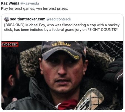
Task: Click the [BREAKING] tag in quoted tweet
Action: 14,25
